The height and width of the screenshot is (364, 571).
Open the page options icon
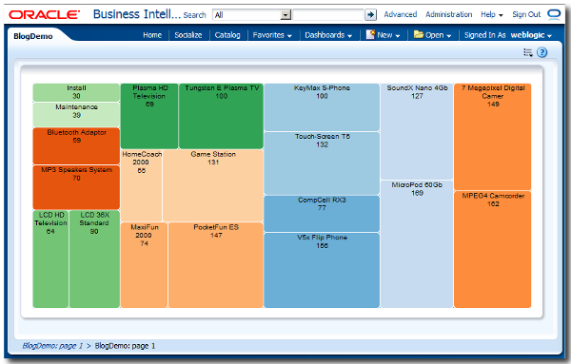pyautogui.click(x=528, y=52)
